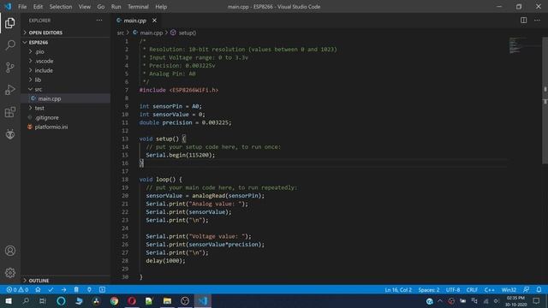The width and height of the screenshot is (548, 308).
Task: Open the Run menu
Action: point(116,7)
